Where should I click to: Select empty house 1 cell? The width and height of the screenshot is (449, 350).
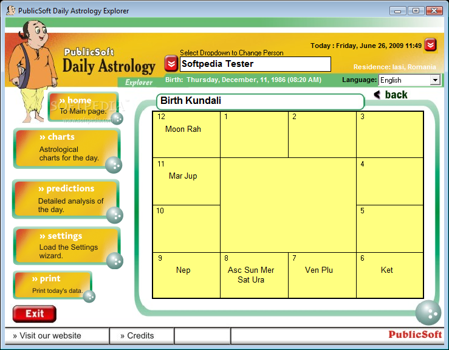tap(255, 134)
